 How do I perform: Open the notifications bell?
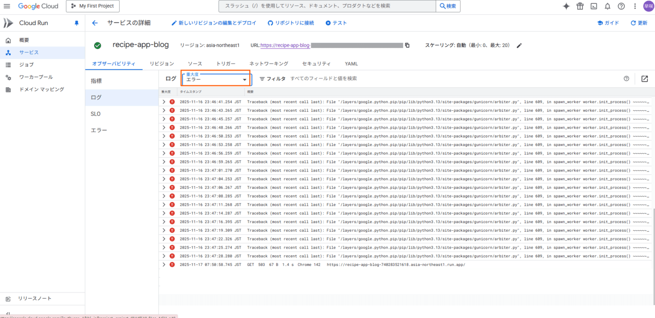[x=607, y=6]
